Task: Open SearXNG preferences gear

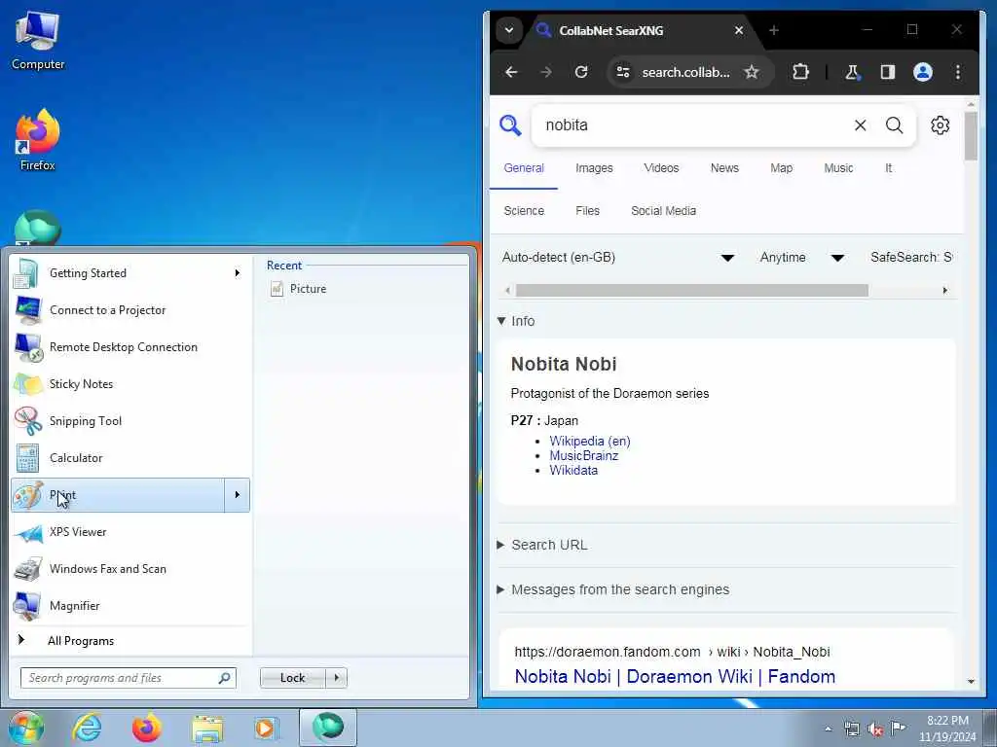Action: point(940,125)
